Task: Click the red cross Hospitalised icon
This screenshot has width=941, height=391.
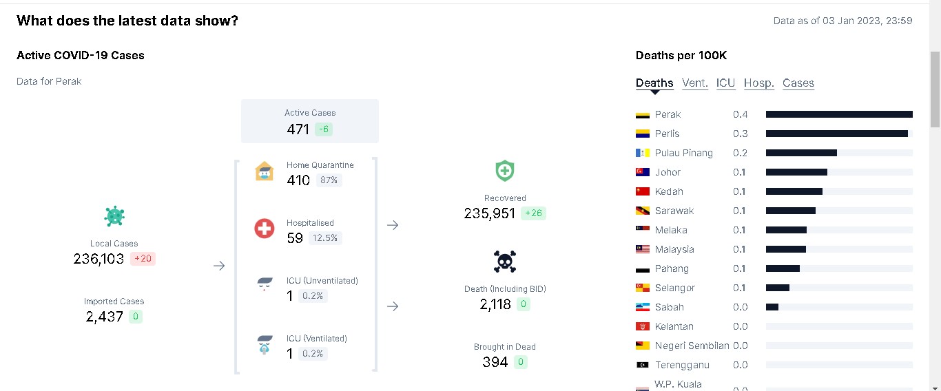Action: click(265, 229)
